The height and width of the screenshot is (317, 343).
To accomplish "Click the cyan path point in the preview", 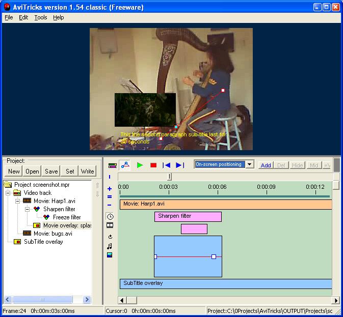I will coord(176,127).
